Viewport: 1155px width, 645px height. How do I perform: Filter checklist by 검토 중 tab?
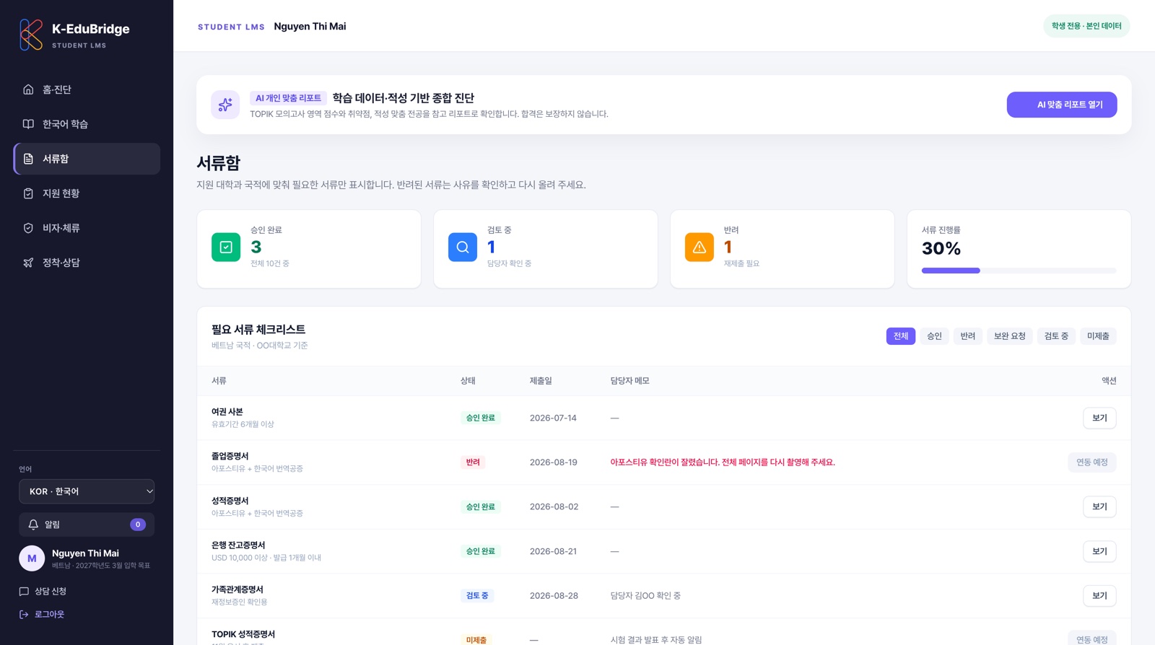1056,336
